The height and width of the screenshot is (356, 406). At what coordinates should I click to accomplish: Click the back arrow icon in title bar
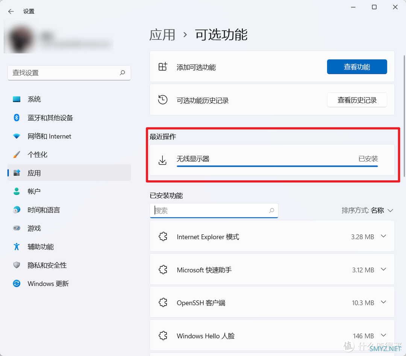click(x=11, y=11)
